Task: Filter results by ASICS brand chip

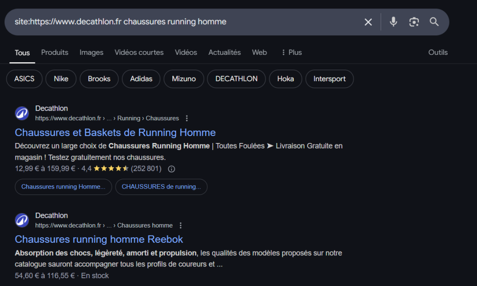Action: point(24,79)
